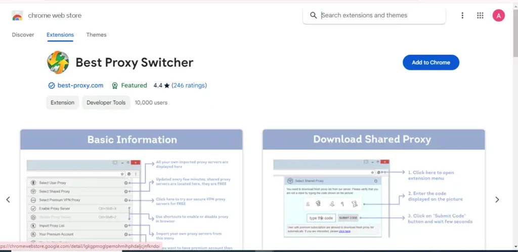Click the Chrome Web Store logo icon
518x252 pixels.
click(x=17, y=16)
